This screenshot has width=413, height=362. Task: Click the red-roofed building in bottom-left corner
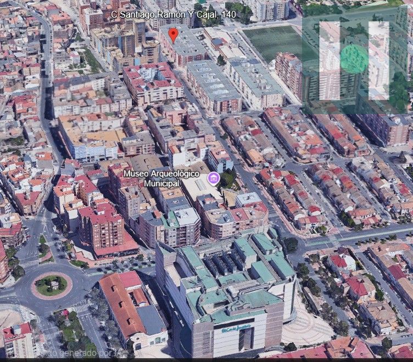click(x=16, y=339)
